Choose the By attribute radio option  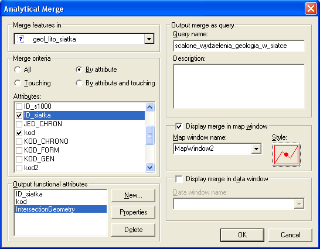coord(79,70)
